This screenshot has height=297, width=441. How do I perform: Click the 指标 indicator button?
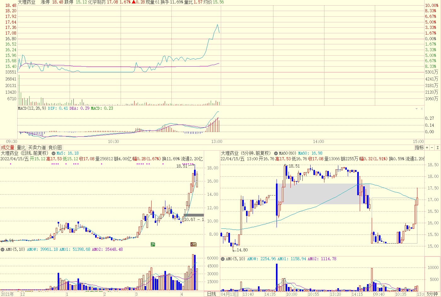pyautogui.click(x=419, y=147)
